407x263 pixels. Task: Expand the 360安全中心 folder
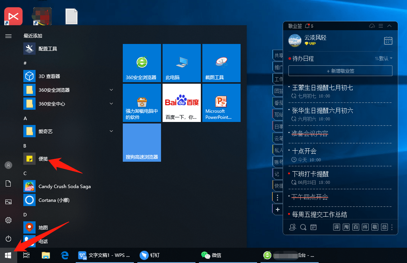click(111, 104)
